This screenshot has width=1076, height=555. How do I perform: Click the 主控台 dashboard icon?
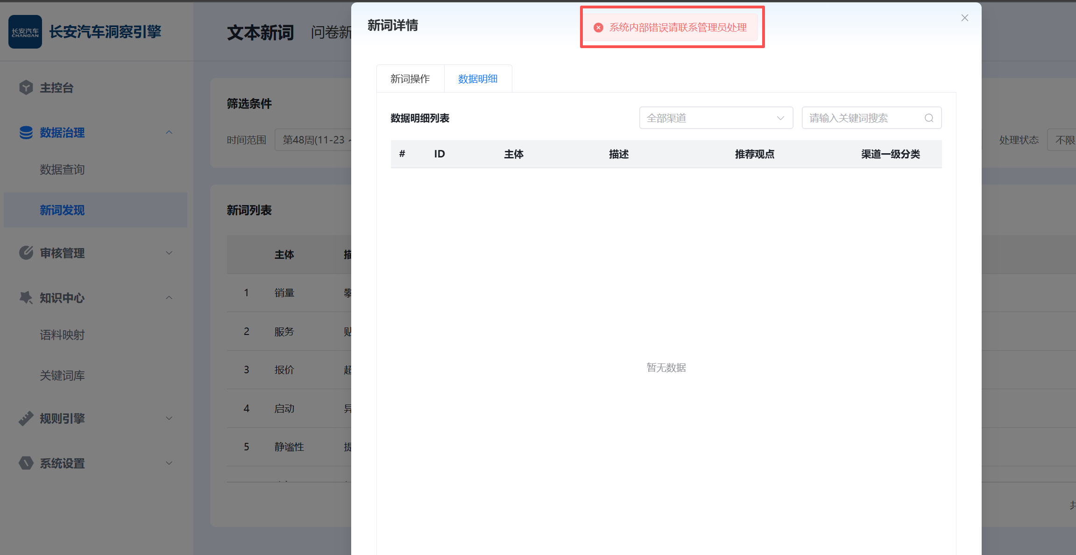26,87
